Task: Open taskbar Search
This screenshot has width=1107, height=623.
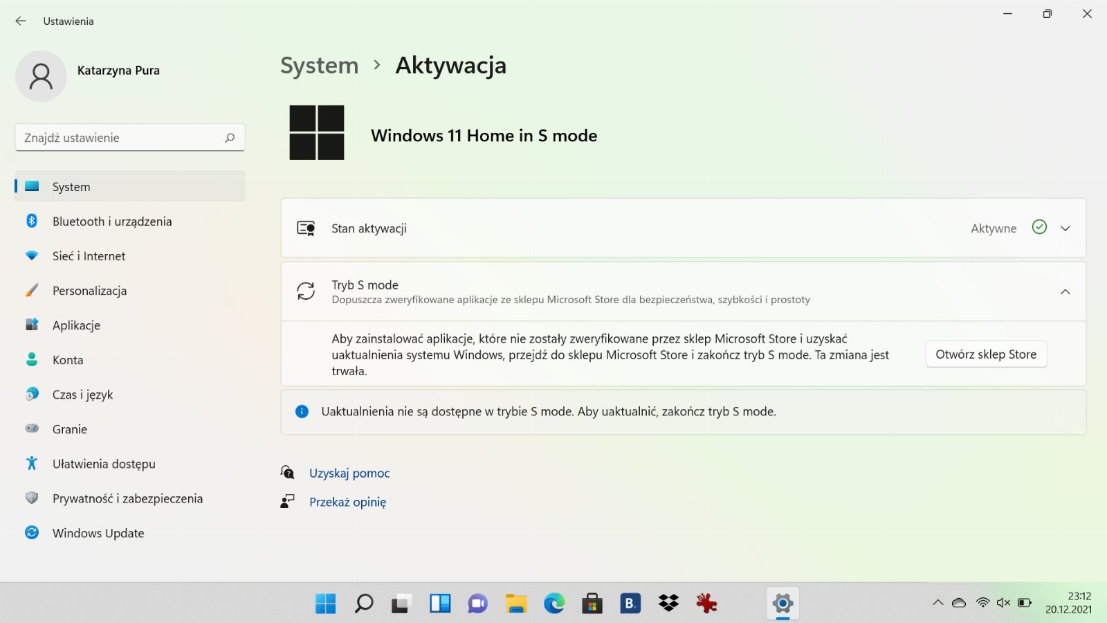Action: (364, 604)
